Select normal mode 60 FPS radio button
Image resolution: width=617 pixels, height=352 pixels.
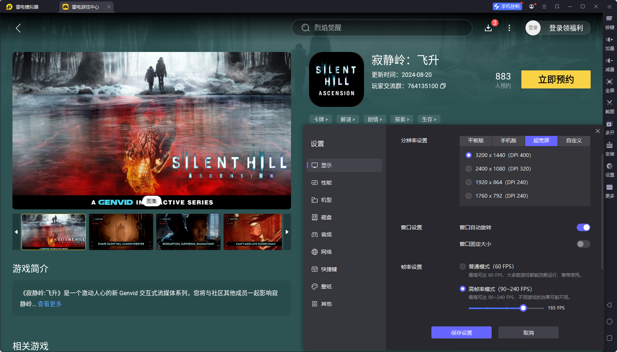463,267
